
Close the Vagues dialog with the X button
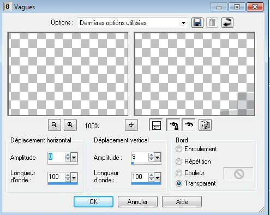click(255, 7)
